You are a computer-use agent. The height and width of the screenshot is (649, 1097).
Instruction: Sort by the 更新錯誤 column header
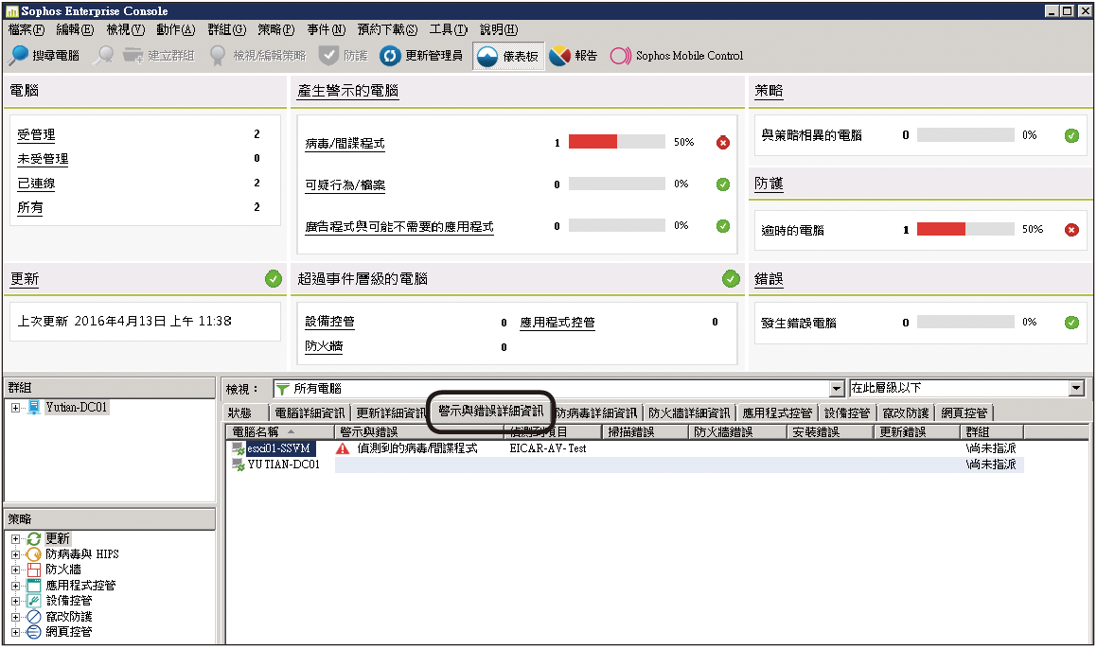pyautogui.click(x=916, y=432)
